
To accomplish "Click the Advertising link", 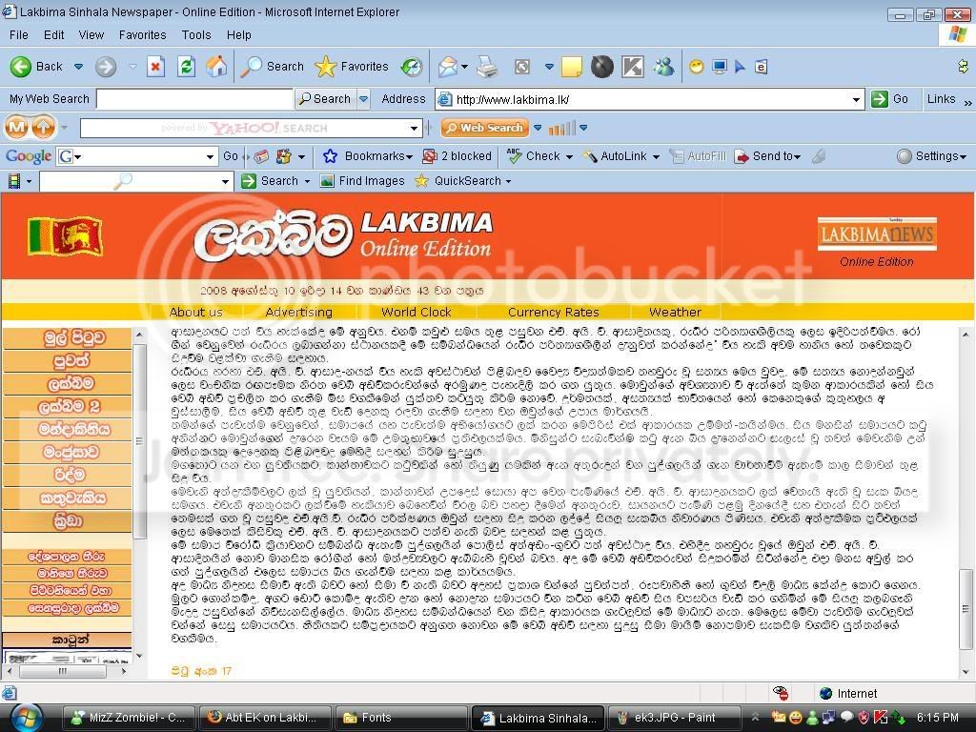I will (x=298, y=313).
